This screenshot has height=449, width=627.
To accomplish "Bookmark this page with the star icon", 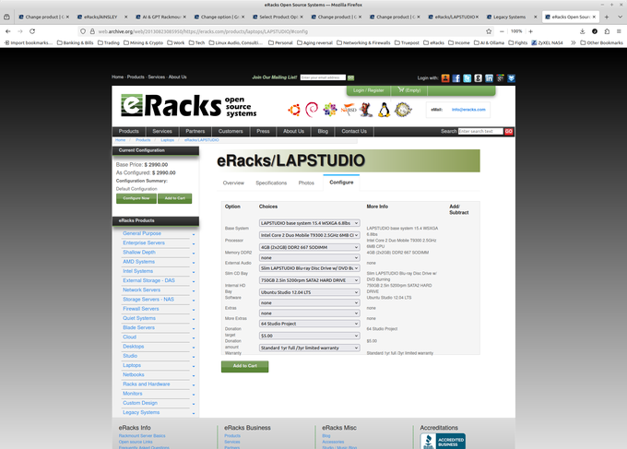I will tap(489, 31).
